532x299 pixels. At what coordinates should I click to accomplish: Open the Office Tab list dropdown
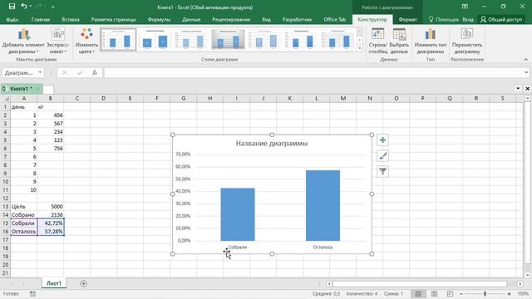tap(518, 89)
